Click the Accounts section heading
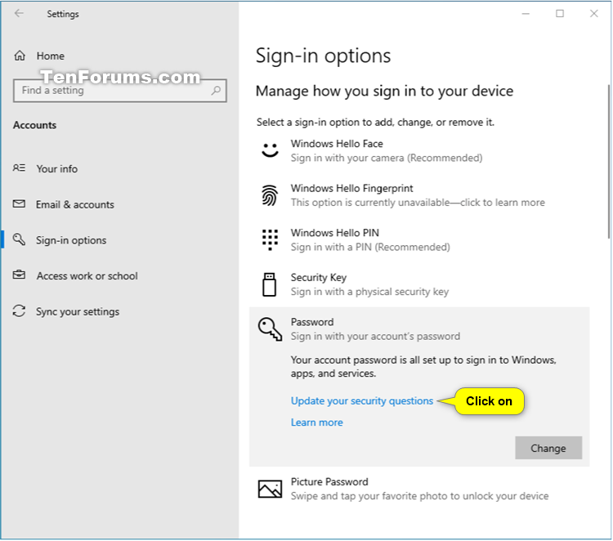 (34, 125)
